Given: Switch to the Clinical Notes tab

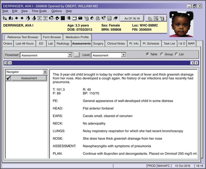Looking at the screenshot, I should (116, 44).
